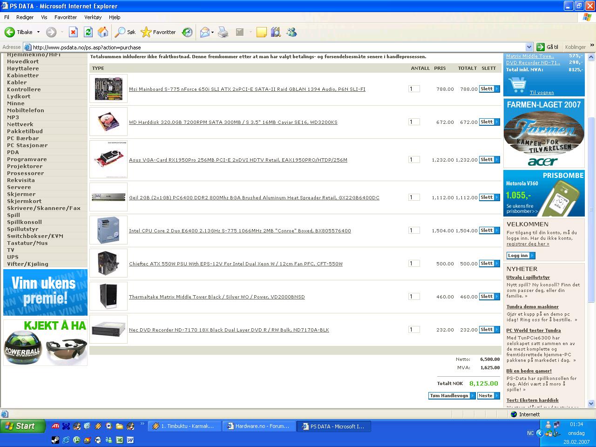Click the Mail envelope toolbar icon

(x=204, y=32)
